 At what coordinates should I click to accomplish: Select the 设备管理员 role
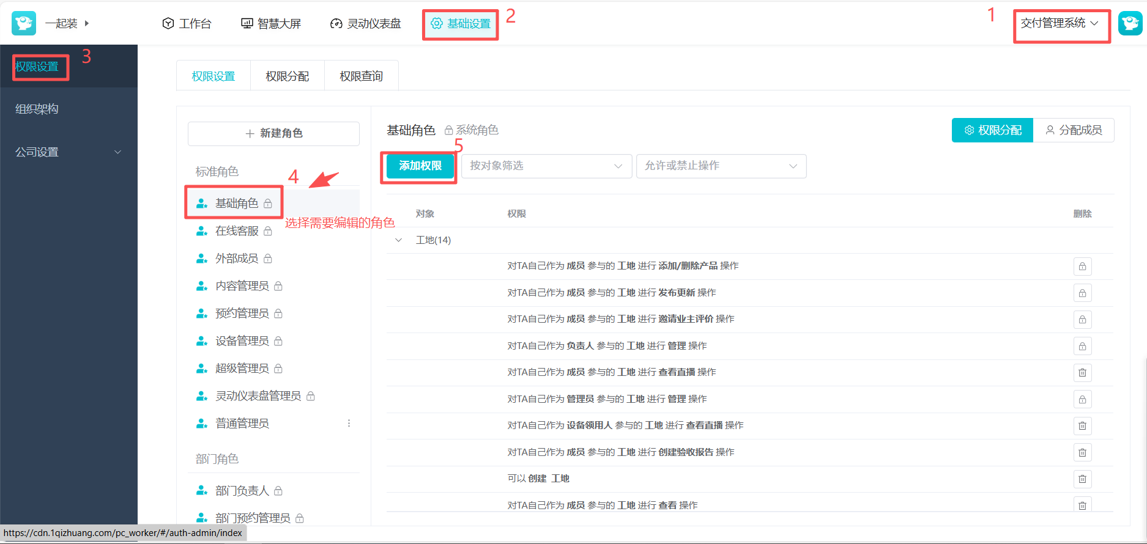[x=273, y=340]
